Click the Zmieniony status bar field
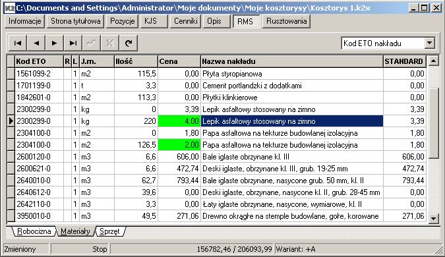Screen dimensions: 445x257 [26, 249]
